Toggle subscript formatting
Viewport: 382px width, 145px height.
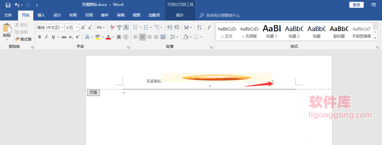pos(71,37)
